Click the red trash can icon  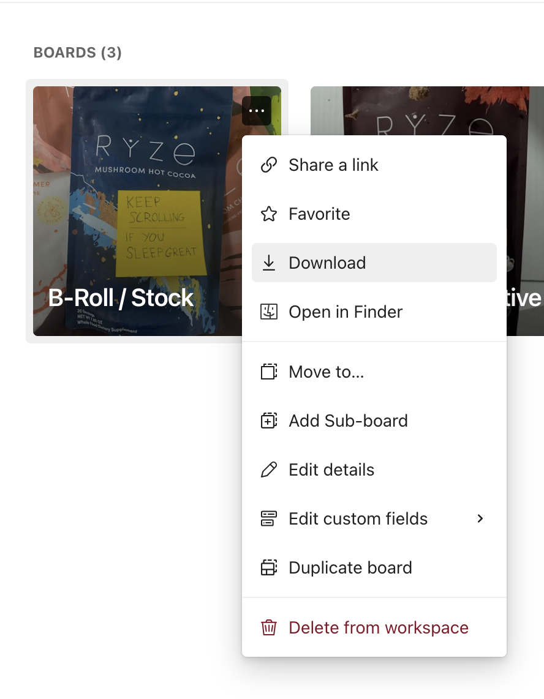click(269, 628)
